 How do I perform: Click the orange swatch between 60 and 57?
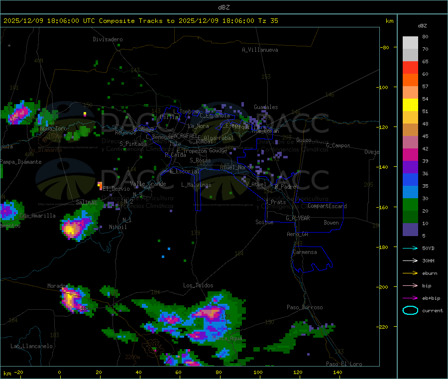click(410, 80)
